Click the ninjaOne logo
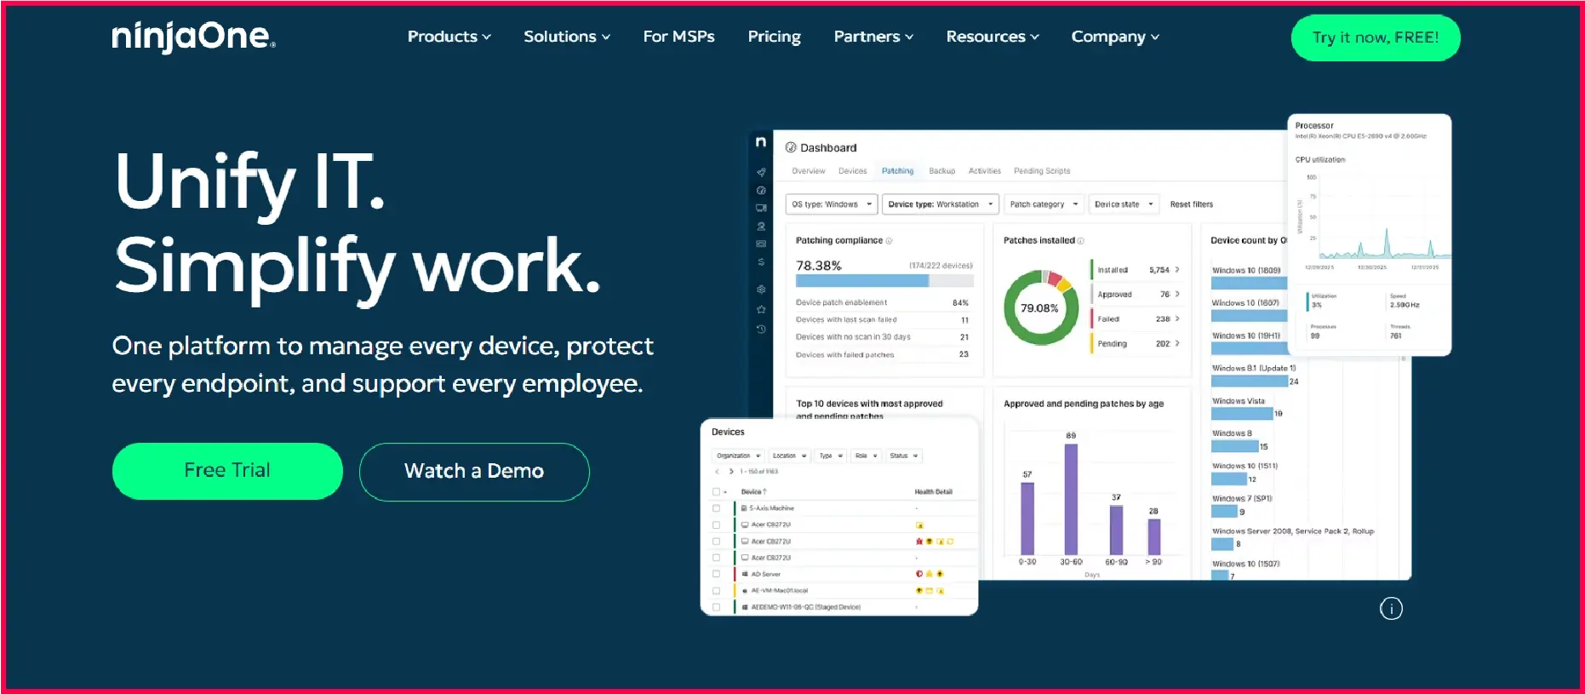The image size is (1585, 694). coord(193,37)
